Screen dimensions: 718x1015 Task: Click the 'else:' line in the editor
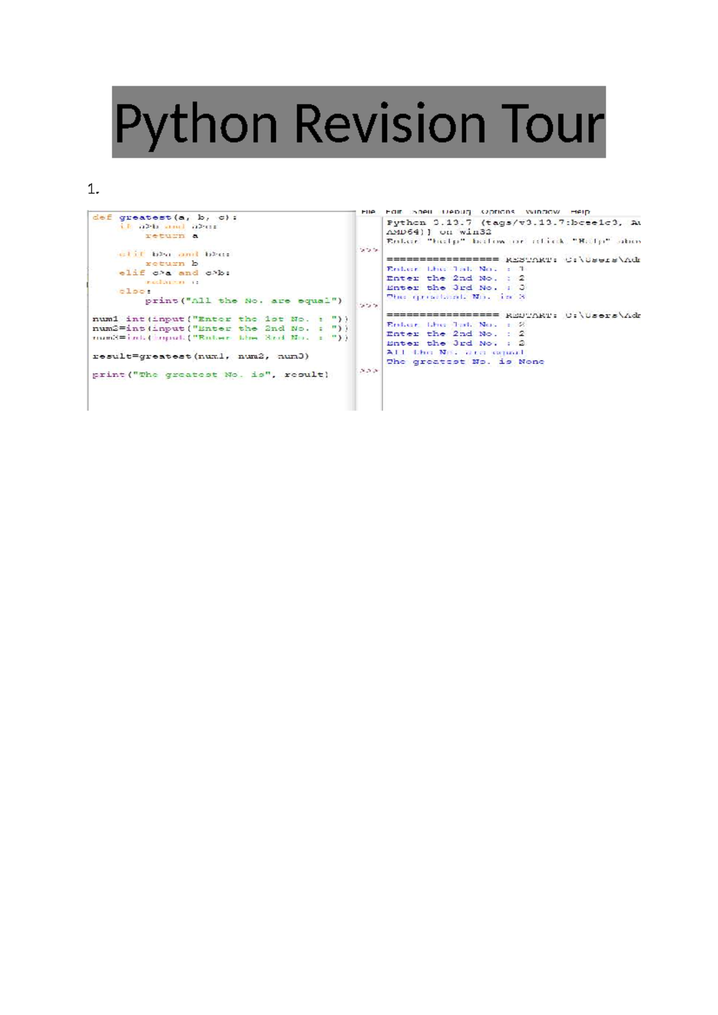[135, 291]
